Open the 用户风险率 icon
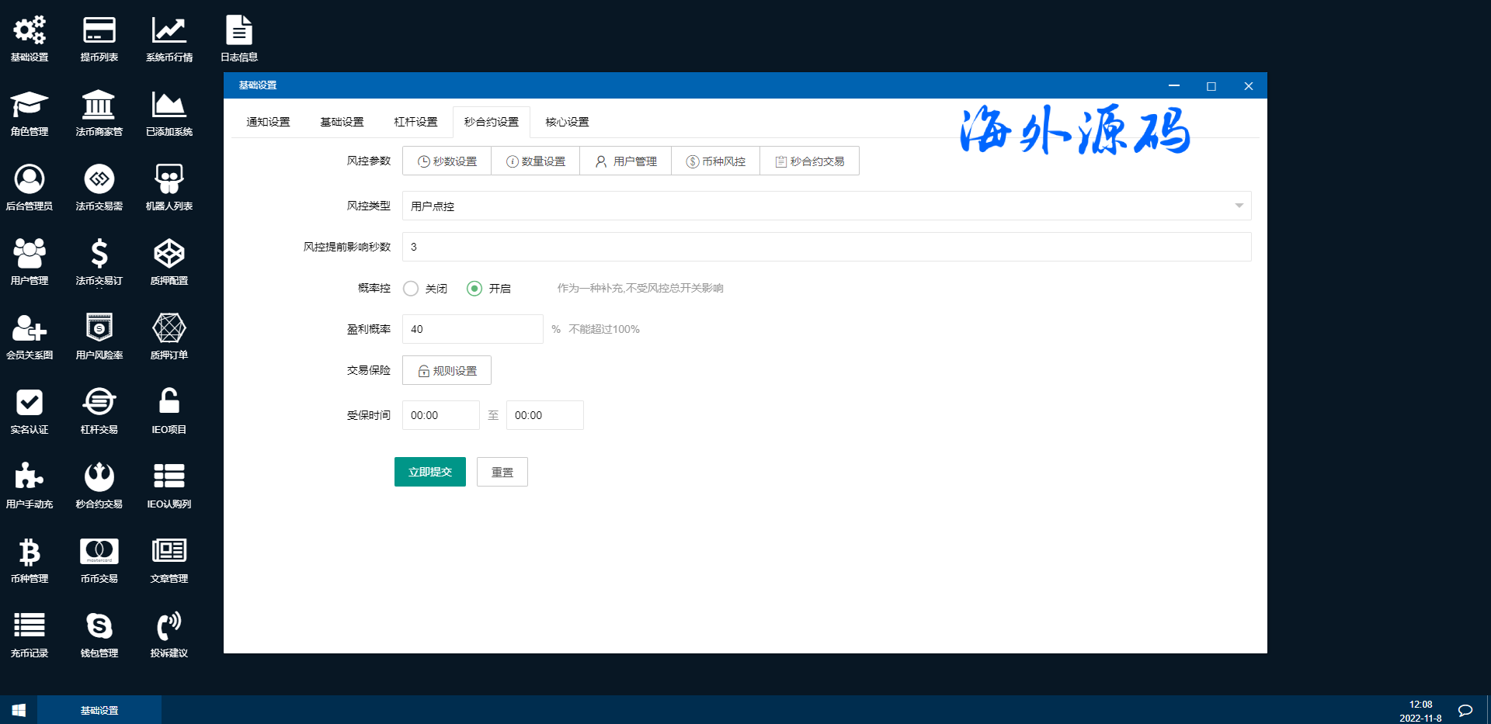1491x724 pixels. point(99,337)
